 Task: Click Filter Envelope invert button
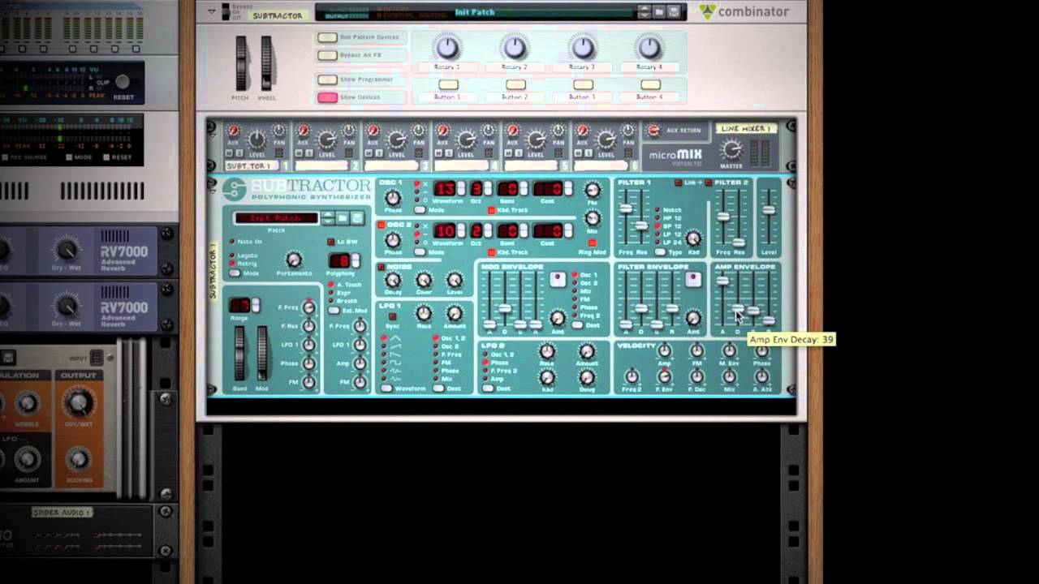coord(693,280)
